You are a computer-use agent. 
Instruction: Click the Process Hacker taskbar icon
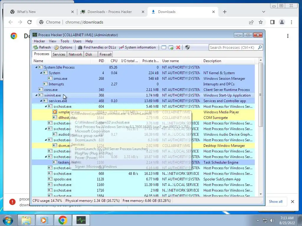(x=81, y=220)
